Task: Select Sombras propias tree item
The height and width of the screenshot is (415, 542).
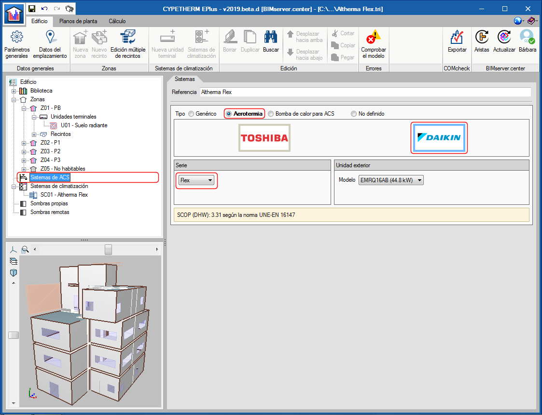Action: [x=49, y=203]
